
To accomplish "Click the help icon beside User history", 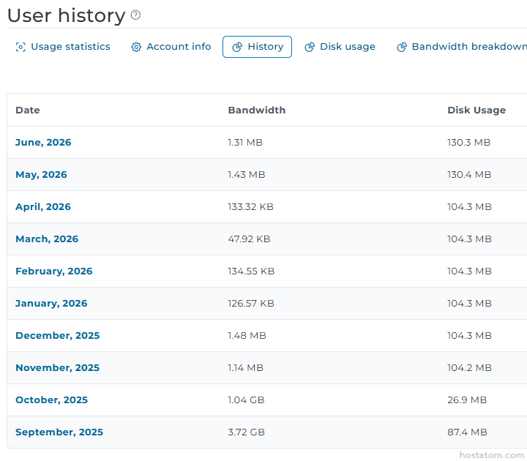I will tap(135, 15).
